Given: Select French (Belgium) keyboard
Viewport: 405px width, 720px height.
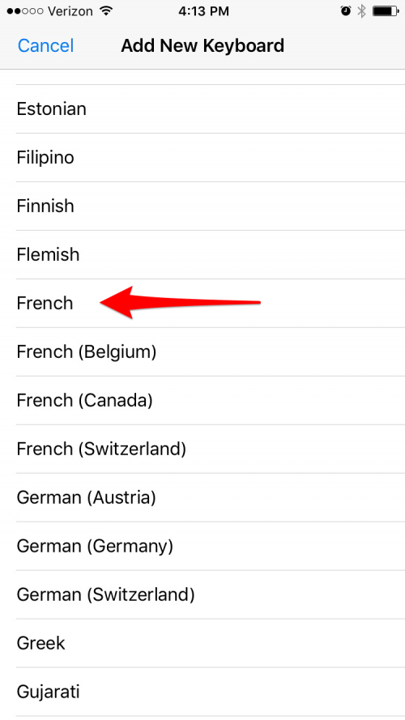Looking at the screenshot, I should pyautogui.click(x=202, y=352).
